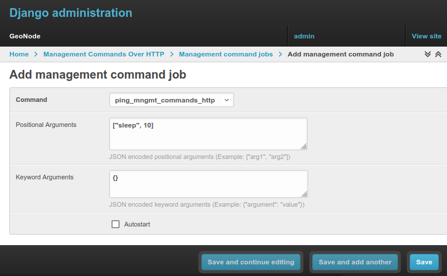Navigate to Management command jobs breadcrumb
The width and height of the screenshot is (447, 276).
[226, 54]
